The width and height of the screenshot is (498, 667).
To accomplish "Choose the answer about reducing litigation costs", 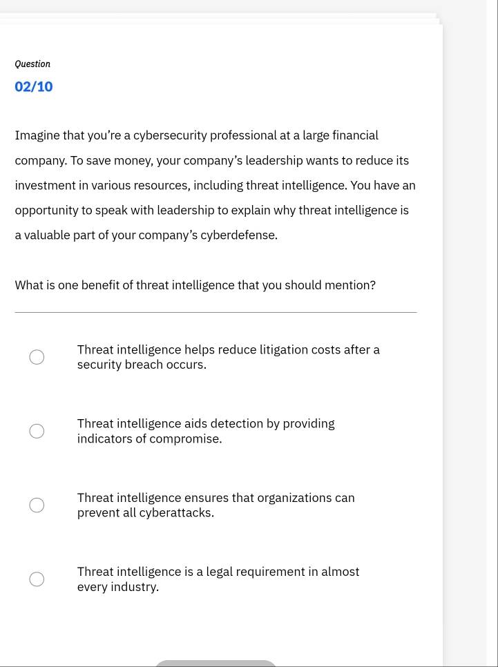I will coord(228,357).
